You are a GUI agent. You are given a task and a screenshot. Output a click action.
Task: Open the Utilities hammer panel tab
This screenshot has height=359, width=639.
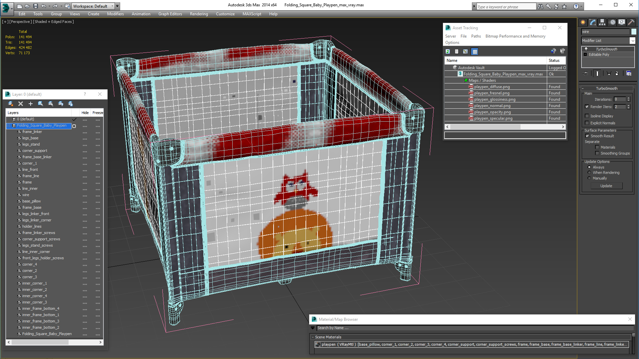click(x=631, y=22)
